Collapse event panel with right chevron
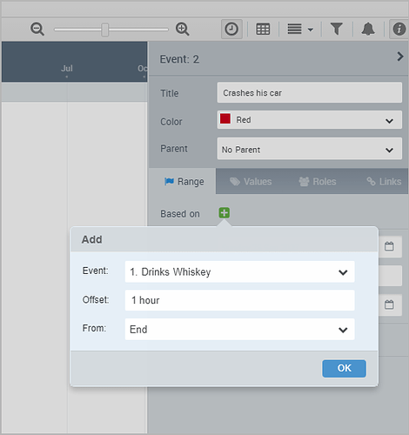Screen dimensions: 409x435 400,57
